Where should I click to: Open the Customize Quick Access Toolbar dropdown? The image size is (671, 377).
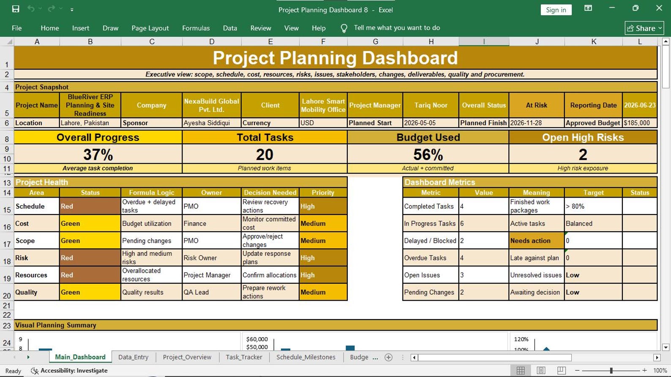(72, 9)
